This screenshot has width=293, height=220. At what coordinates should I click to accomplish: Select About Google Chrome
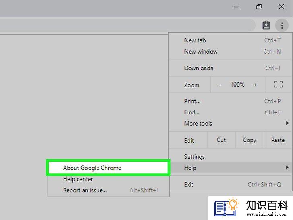click(108, 168)
